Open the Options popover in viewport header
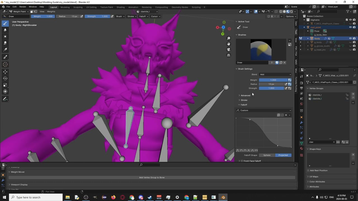The height and width of the screenshot is (201, 358). click(x=291, y=16)
